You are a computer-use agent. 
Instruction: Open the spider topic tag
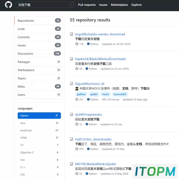94,94
